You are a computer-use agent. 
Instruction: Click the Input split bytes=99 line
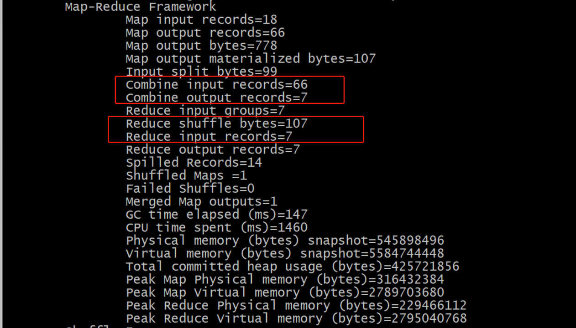201,72
